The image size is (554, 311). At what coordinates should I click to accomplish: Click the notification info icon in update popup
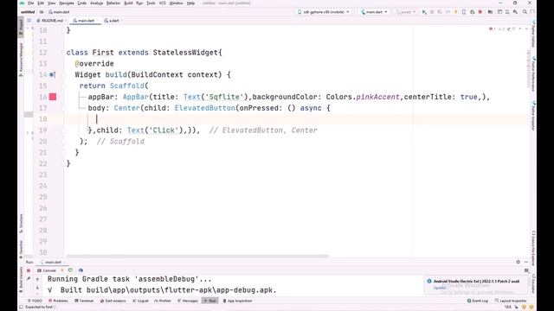[x=429, y=281]
